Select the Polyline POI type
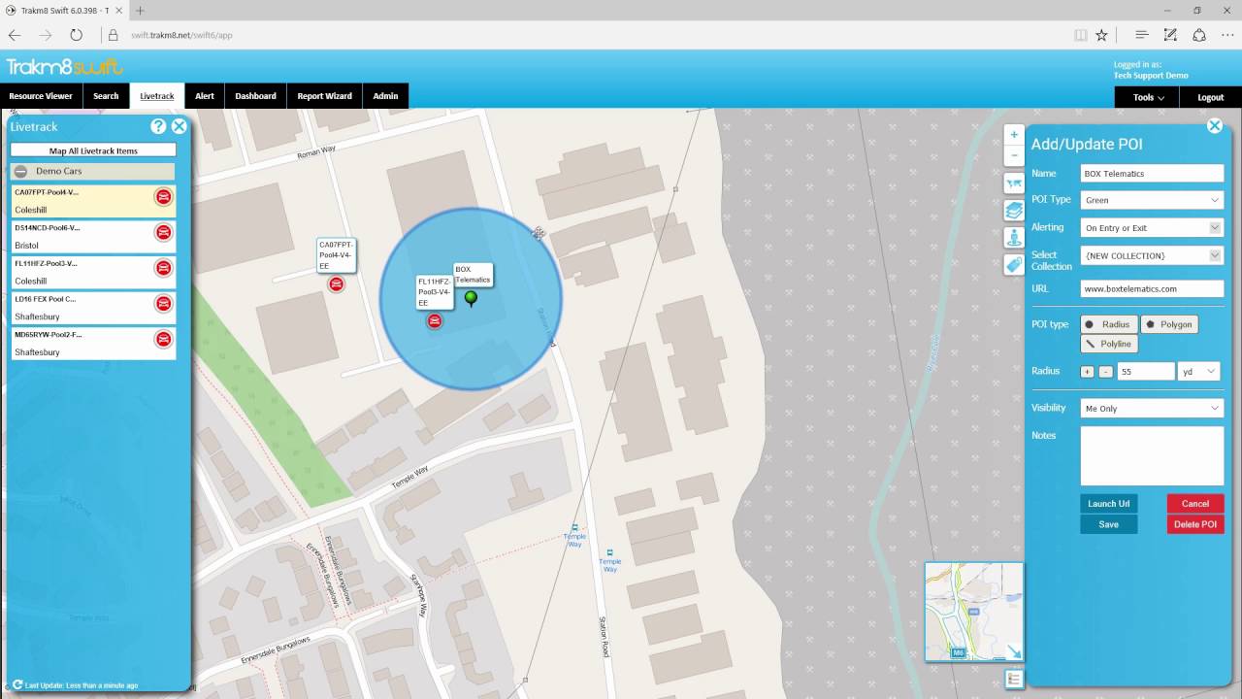 tap(1108, 344)
